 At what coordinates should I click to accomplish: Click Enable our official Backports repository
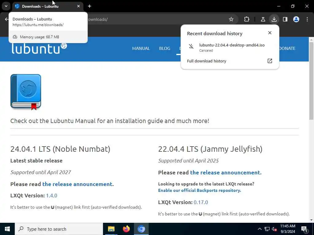point(199,190)
